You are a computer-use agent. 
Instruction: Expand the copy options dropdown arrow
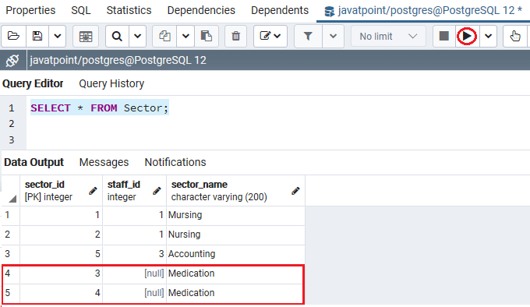[185, 36]
